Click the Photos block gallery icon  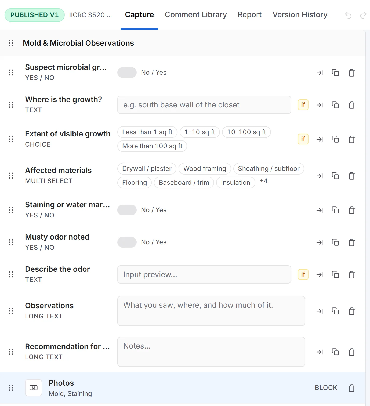click(x=34, y=388)
